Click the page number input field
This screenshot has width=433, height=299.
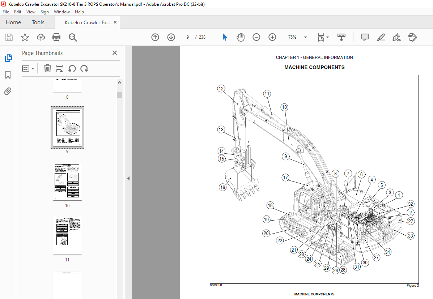click(187, 37)
